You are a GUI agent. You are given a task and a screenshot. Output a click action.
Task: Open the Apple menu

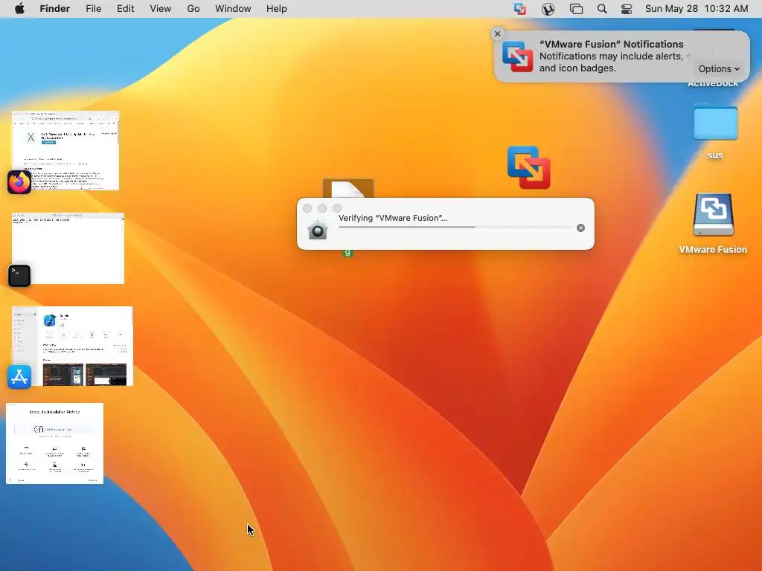click(x=19, y=9)
